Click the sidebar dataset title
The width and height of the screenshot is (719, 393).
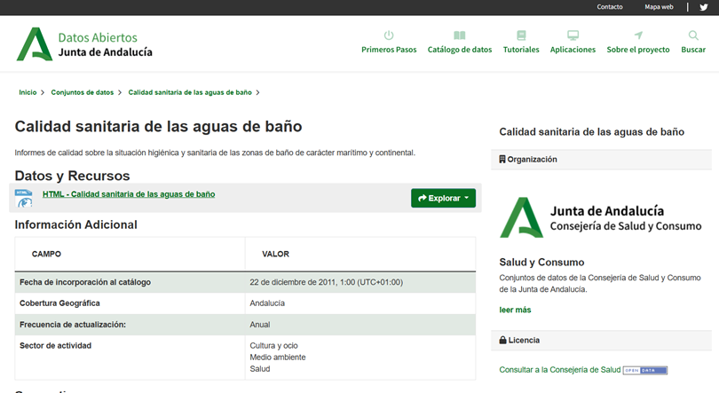coord(591,132)
